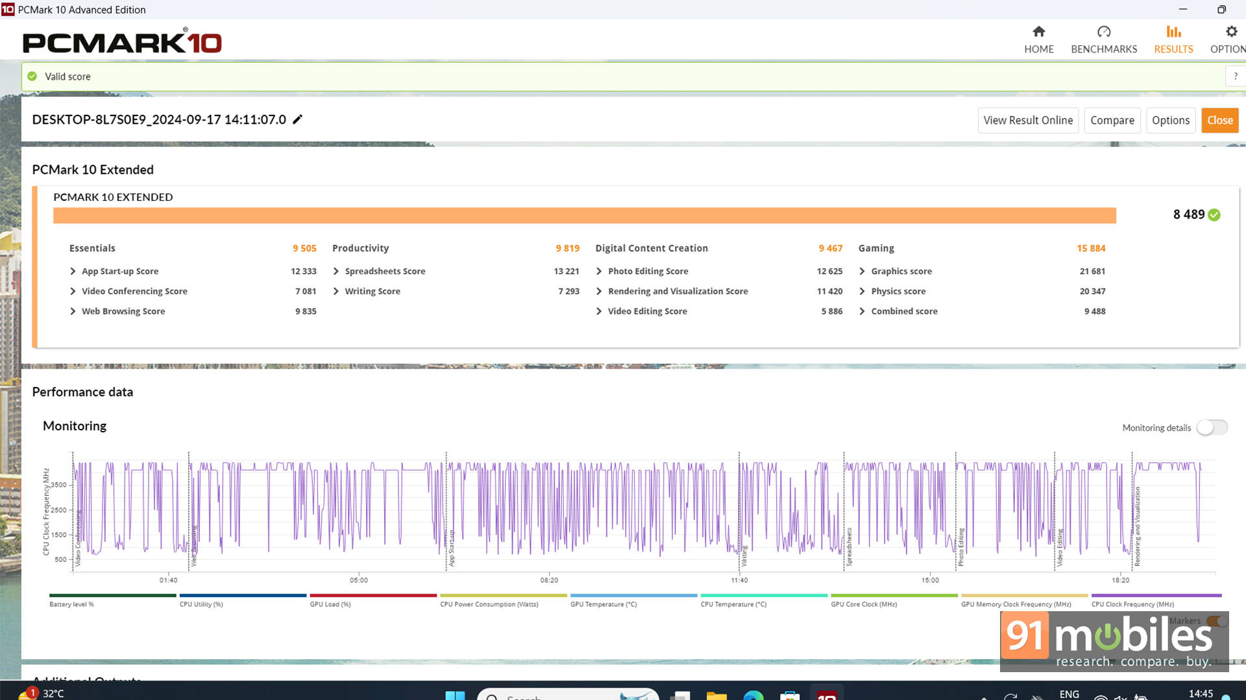Viewport: 1246px width, 700px height.
Task: Expand App Start-up Score row
Action: [73, 272]
